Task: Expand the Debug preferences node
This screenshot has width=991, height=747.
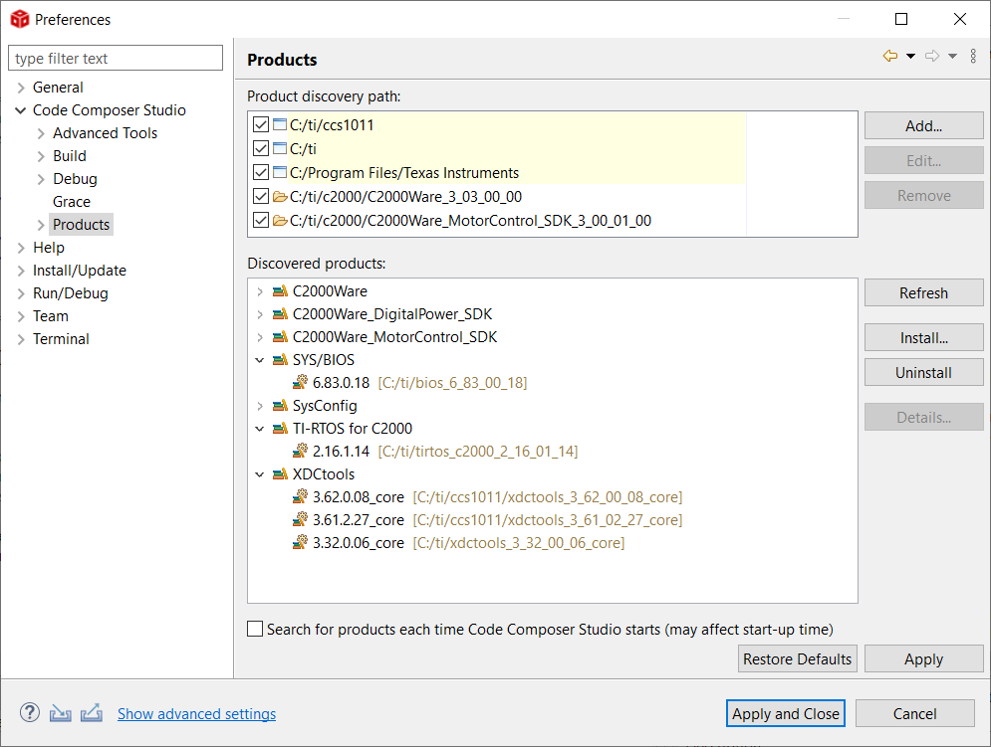Action: coord(41,179)
